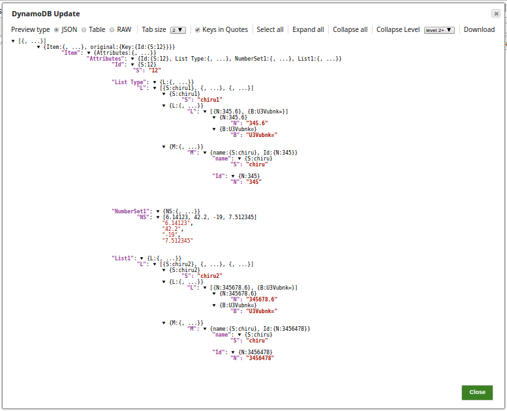507x411 pixels.
Task: Click the "345" number value
Action: pos(253,182)
